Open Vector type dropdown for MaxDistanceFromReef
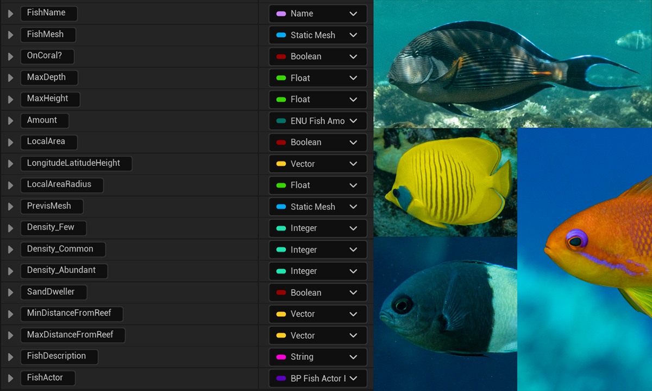Image resolution: width=652 pixels, height=391 pixels. point(318,335)
